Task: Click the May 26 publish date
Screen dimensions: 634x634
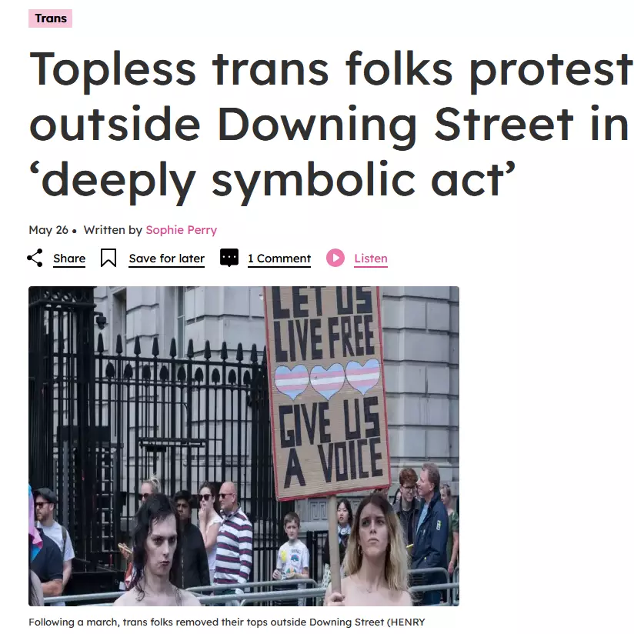Action: click(48, 230)
